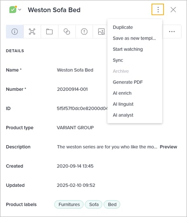Open the Details info tab icon
This screenshot has height=217, width=187.
click(x=15, y=31)
